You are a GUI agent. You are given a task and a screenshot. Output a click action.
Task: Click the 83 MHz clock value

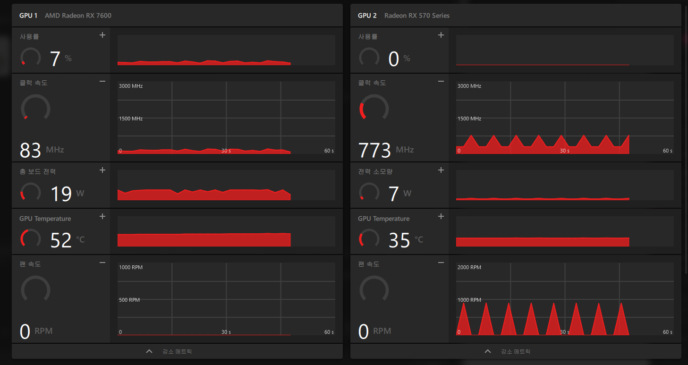click(x=42, y=150)
